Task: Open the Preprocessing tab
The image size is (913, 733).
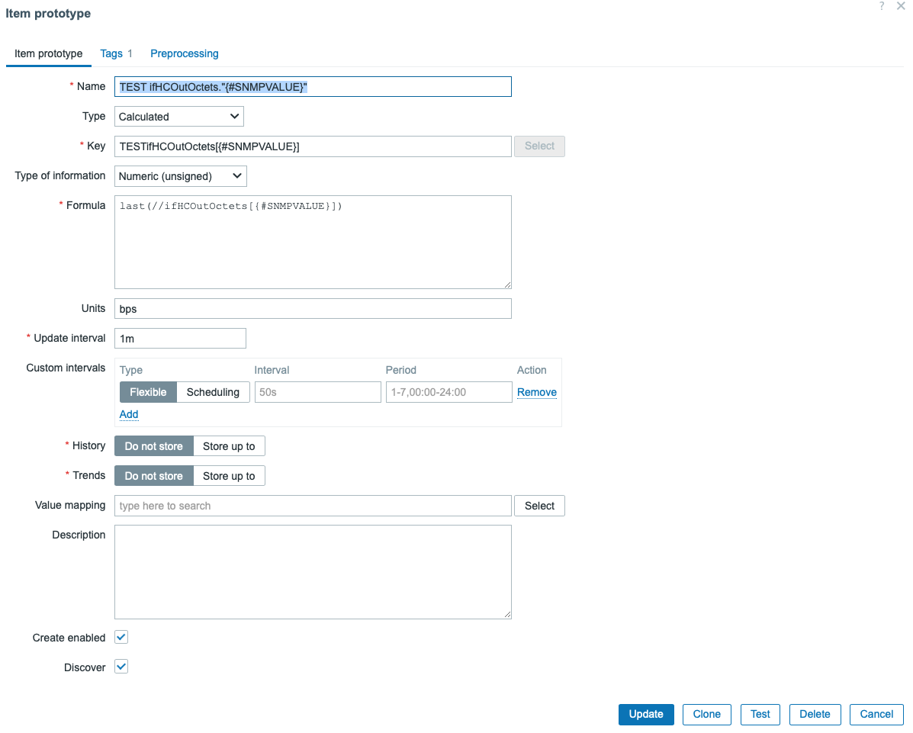Action: pos(185,53)
